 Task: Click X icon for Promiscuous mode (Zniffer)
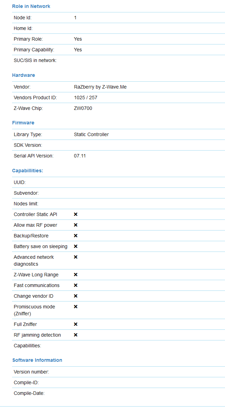point(76,307)
